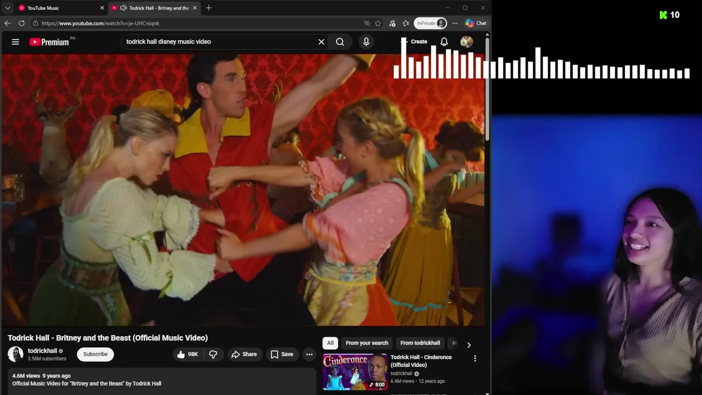This screenshot has height=395, width=702.
Task: Like the video with thumbs up
Action: click(x=187, y=354)
